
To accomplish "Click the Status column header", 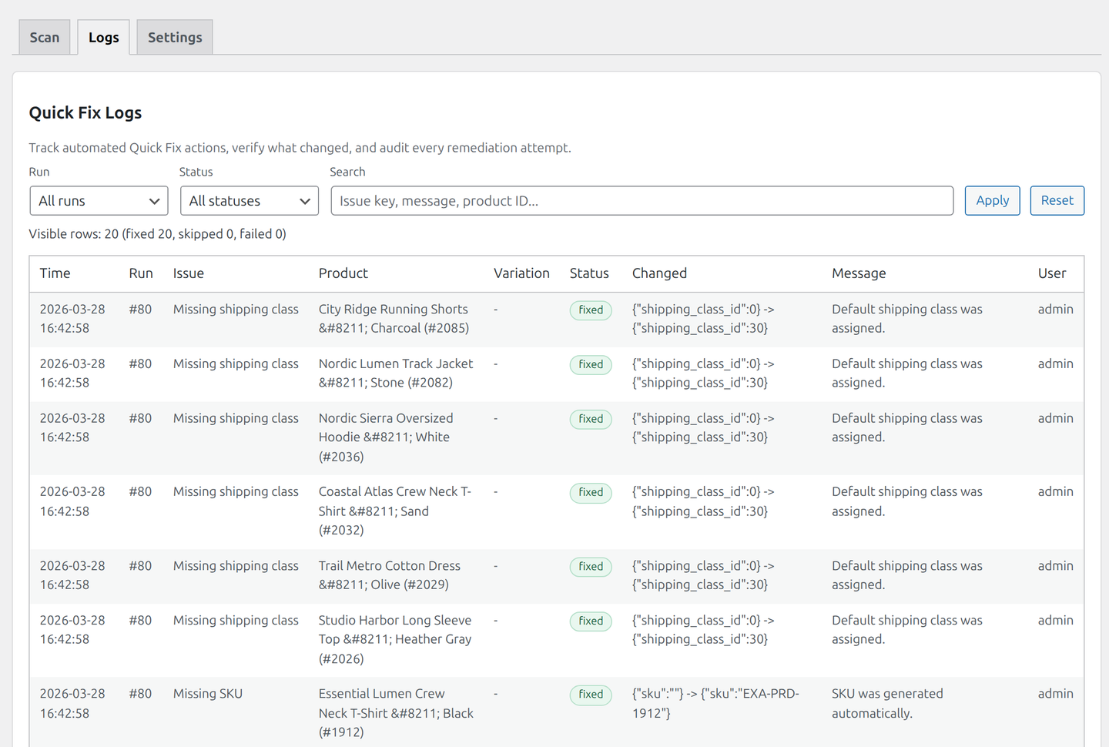I will (589, 273).
